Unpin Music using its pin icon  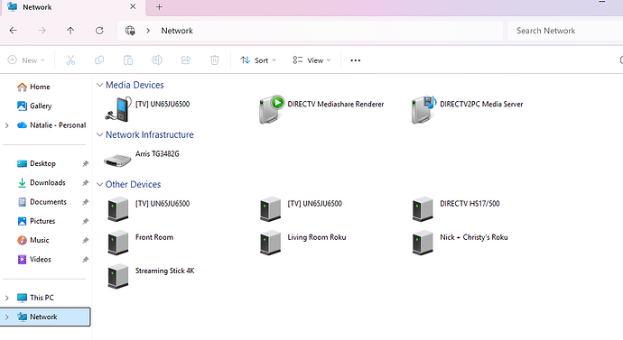pyautogui.click(x=85, y=241)
